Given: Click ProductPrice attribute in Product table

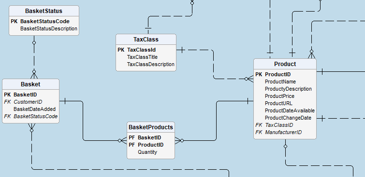Looking at the screenshot, I should (x=279, y=96).
